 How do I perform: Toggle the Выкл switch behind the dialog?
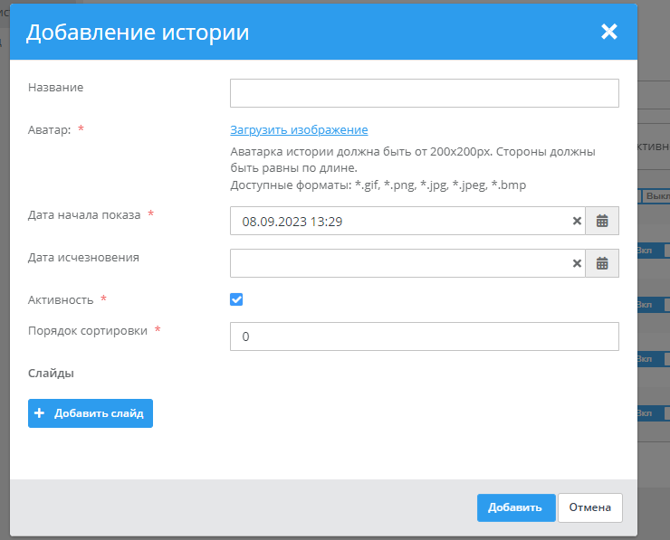655,196
